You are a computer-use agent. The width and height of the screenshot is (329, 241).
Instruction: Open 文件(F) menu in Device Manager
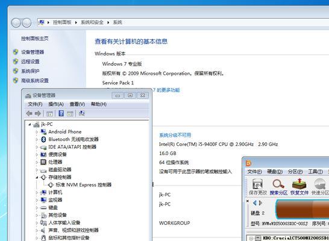pyautogui.click(x=35, y=104)
